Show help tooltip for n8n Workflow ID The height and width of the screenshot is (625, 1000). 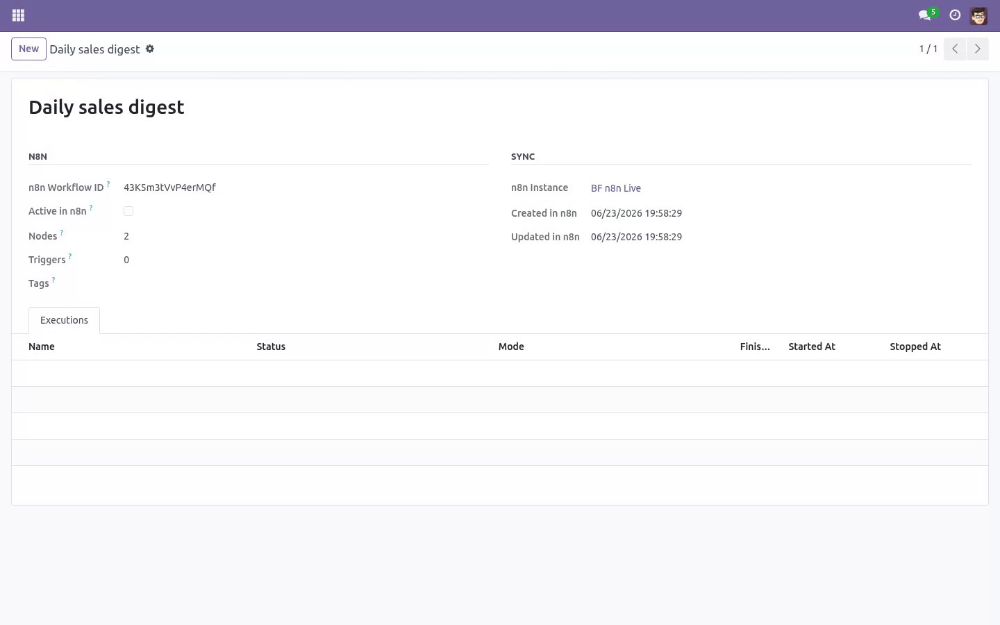[x=108, y=185]
